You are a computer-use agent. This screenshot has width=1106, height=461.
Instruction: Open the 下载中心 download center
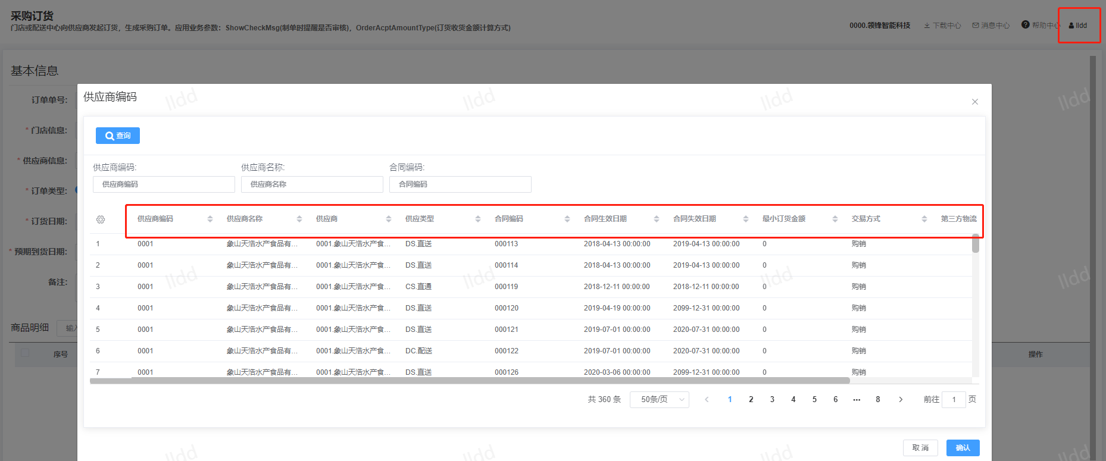[942, 26]
